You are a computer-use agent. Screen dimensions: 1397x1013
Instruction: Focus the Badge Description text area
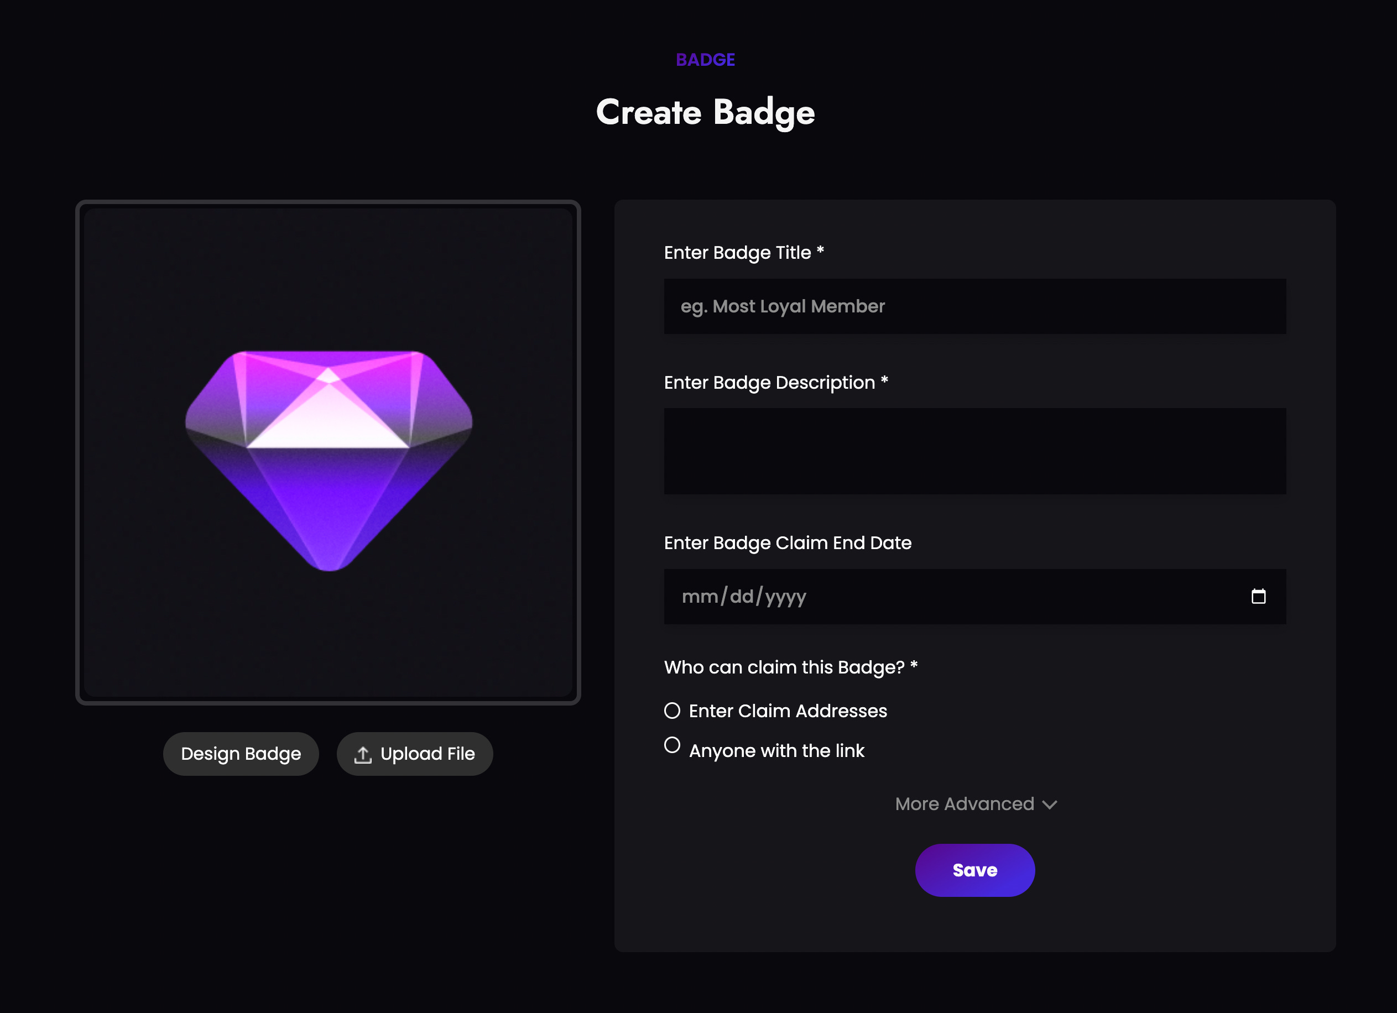tap(974, 451)
